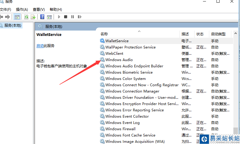Select Windows Biometric Service
240x144 pixels.
click(x=166, y=72)
